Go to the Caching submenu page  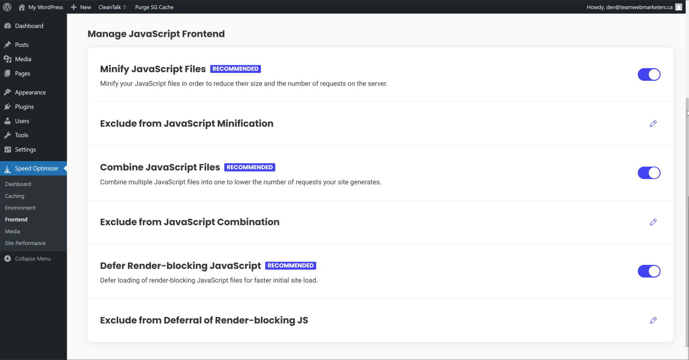[15, 196]
